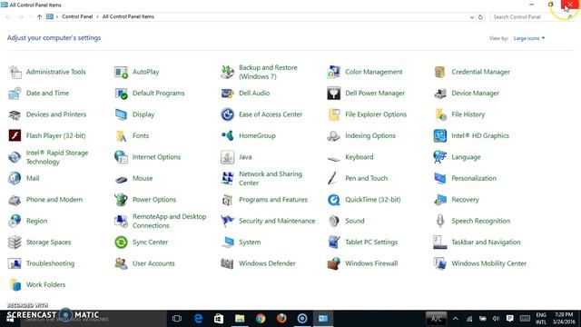Open the Windows Store taskbar icon
The width and height of the screenshot is (581, 327).
click(219, 319)
